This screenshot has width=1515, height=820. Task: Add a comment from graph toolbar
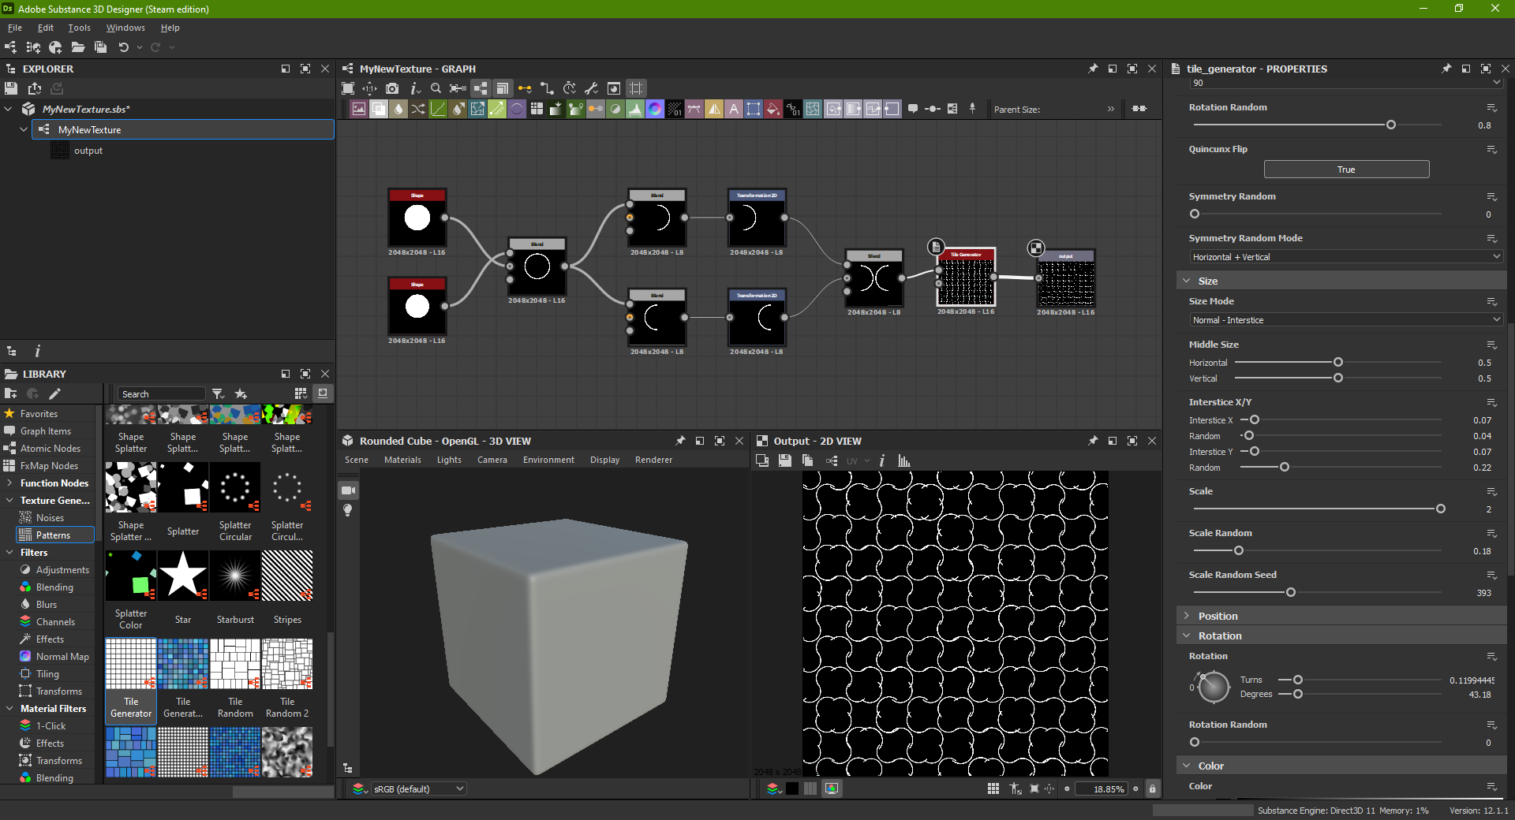[913, 109]
